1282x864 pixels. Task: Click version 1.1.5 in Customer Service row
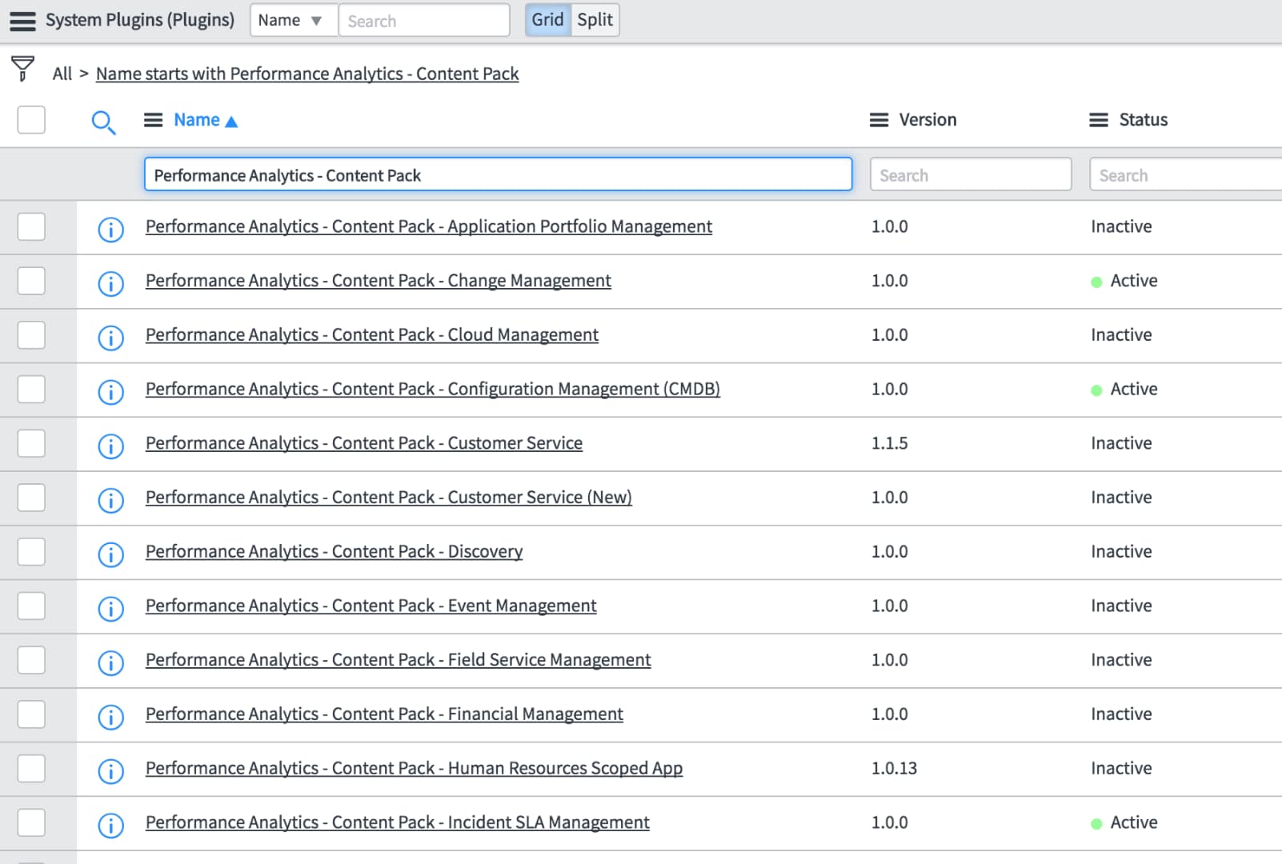click(x=890, y=443)
